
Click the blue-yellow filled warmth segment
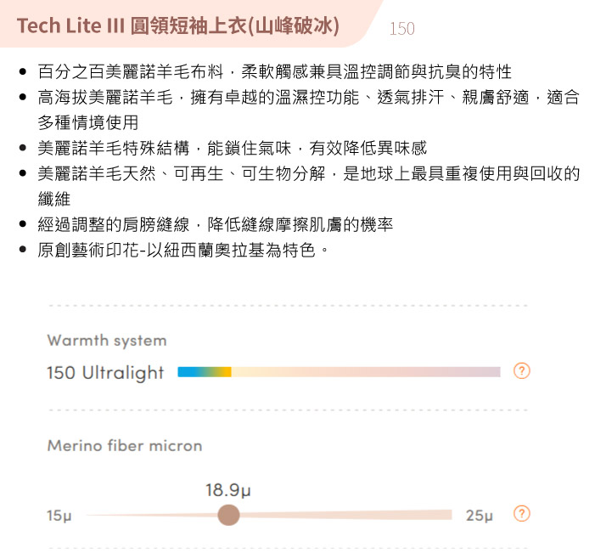point(205,372)
